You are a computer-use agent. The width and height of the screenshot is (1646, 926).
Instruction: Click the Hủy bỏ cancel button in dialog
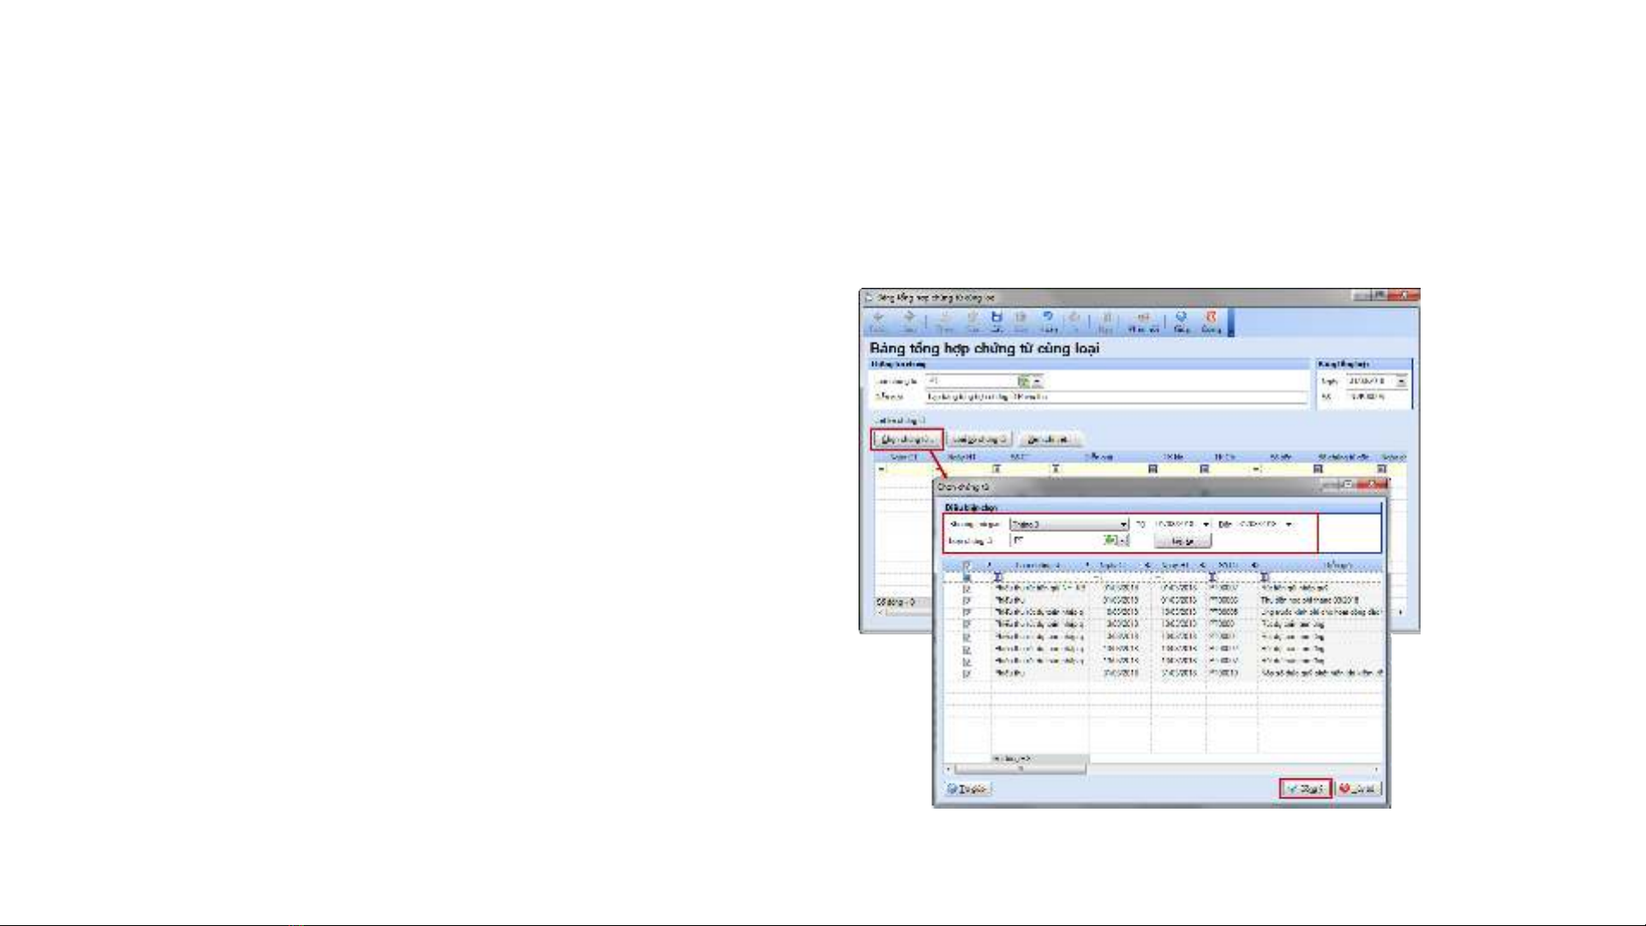coord(1360,789)
